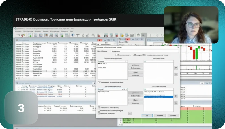Click the blue info circle toolbar icon
The image size is (225, 129).
[x=73, y=35]
